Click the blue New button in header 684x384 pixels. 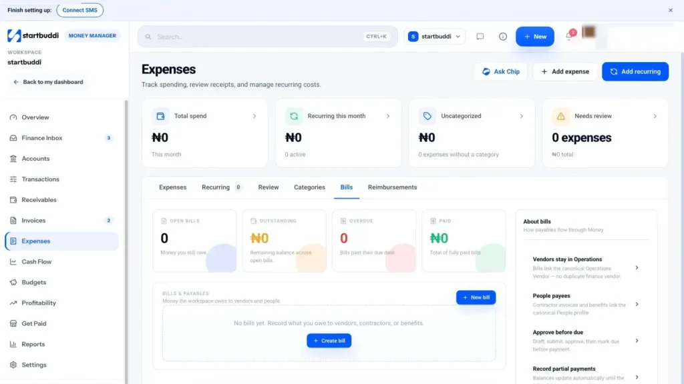point(535,37)
